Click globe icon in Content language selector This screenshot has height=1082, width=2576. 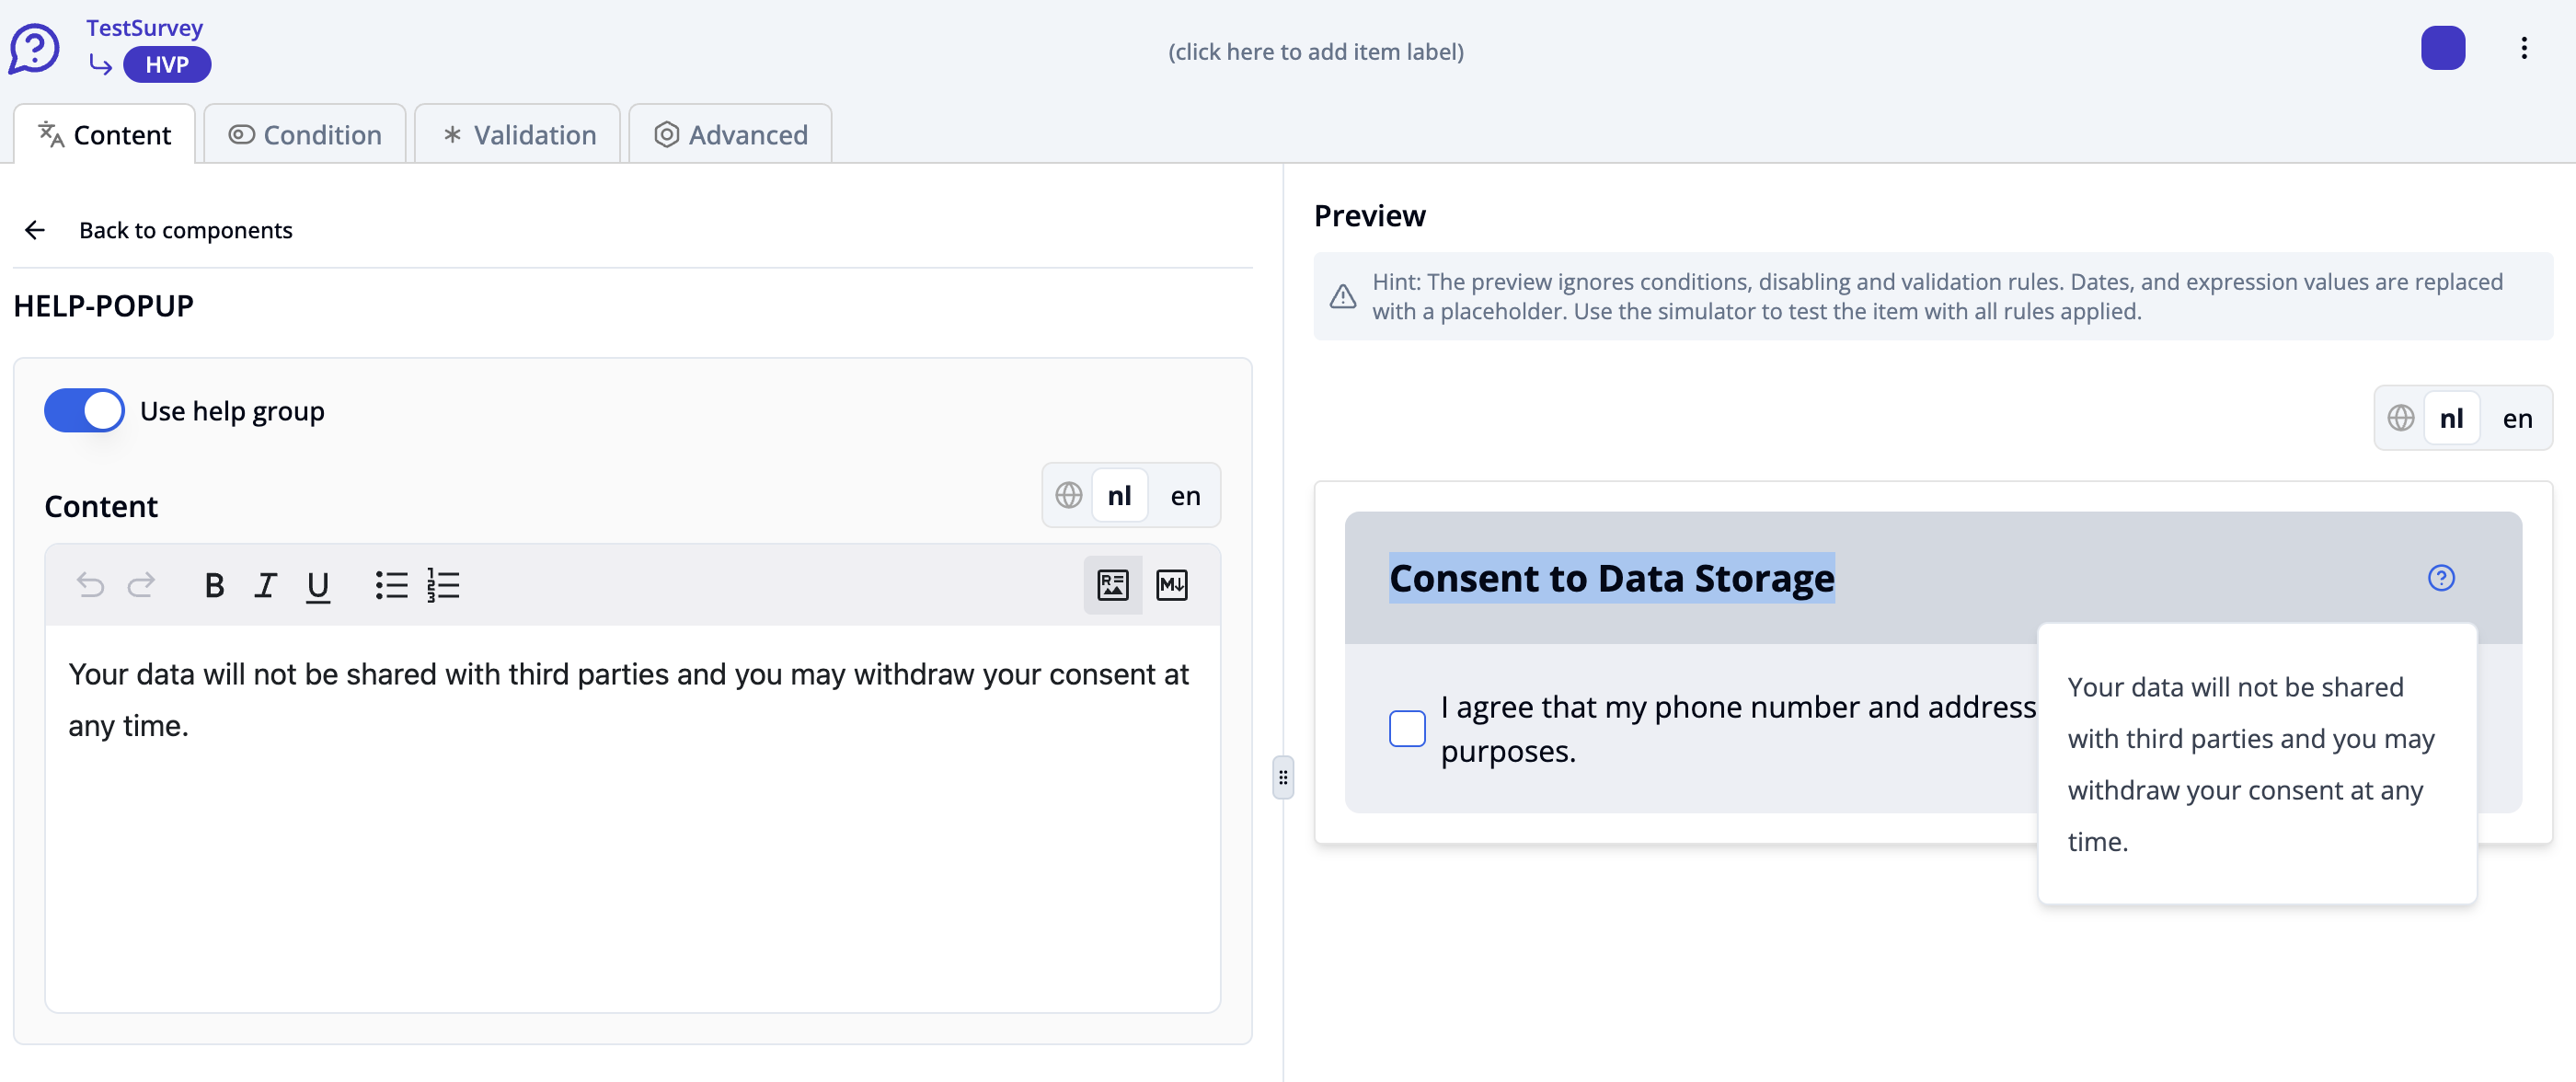point(1068,496)
